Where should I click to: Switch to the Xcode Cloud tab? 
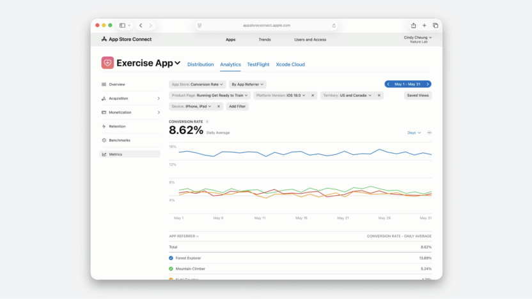point(290,64)
